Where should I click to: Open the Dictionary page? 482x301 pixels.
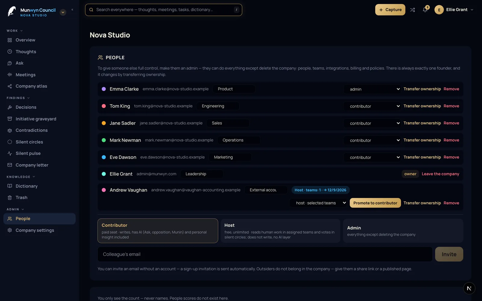coord(39,186)
